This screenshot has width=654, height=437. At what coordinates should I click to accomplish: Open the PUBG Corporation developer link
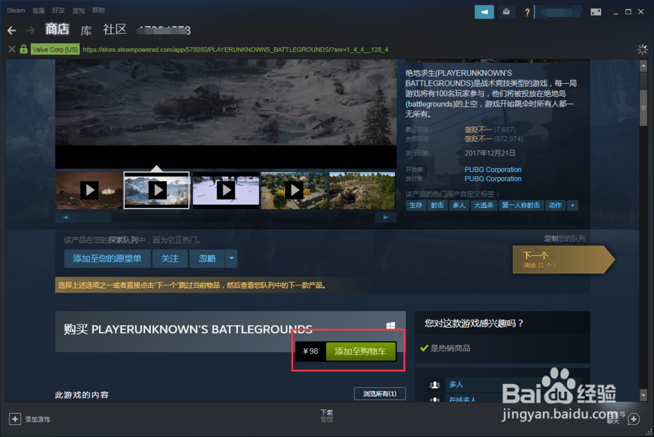[x=493, y=169]
